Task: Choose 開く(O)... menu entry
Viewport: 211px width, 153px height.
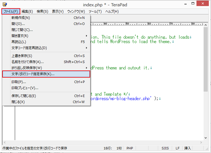Action: pyautogui.click(x=46, y=24)
